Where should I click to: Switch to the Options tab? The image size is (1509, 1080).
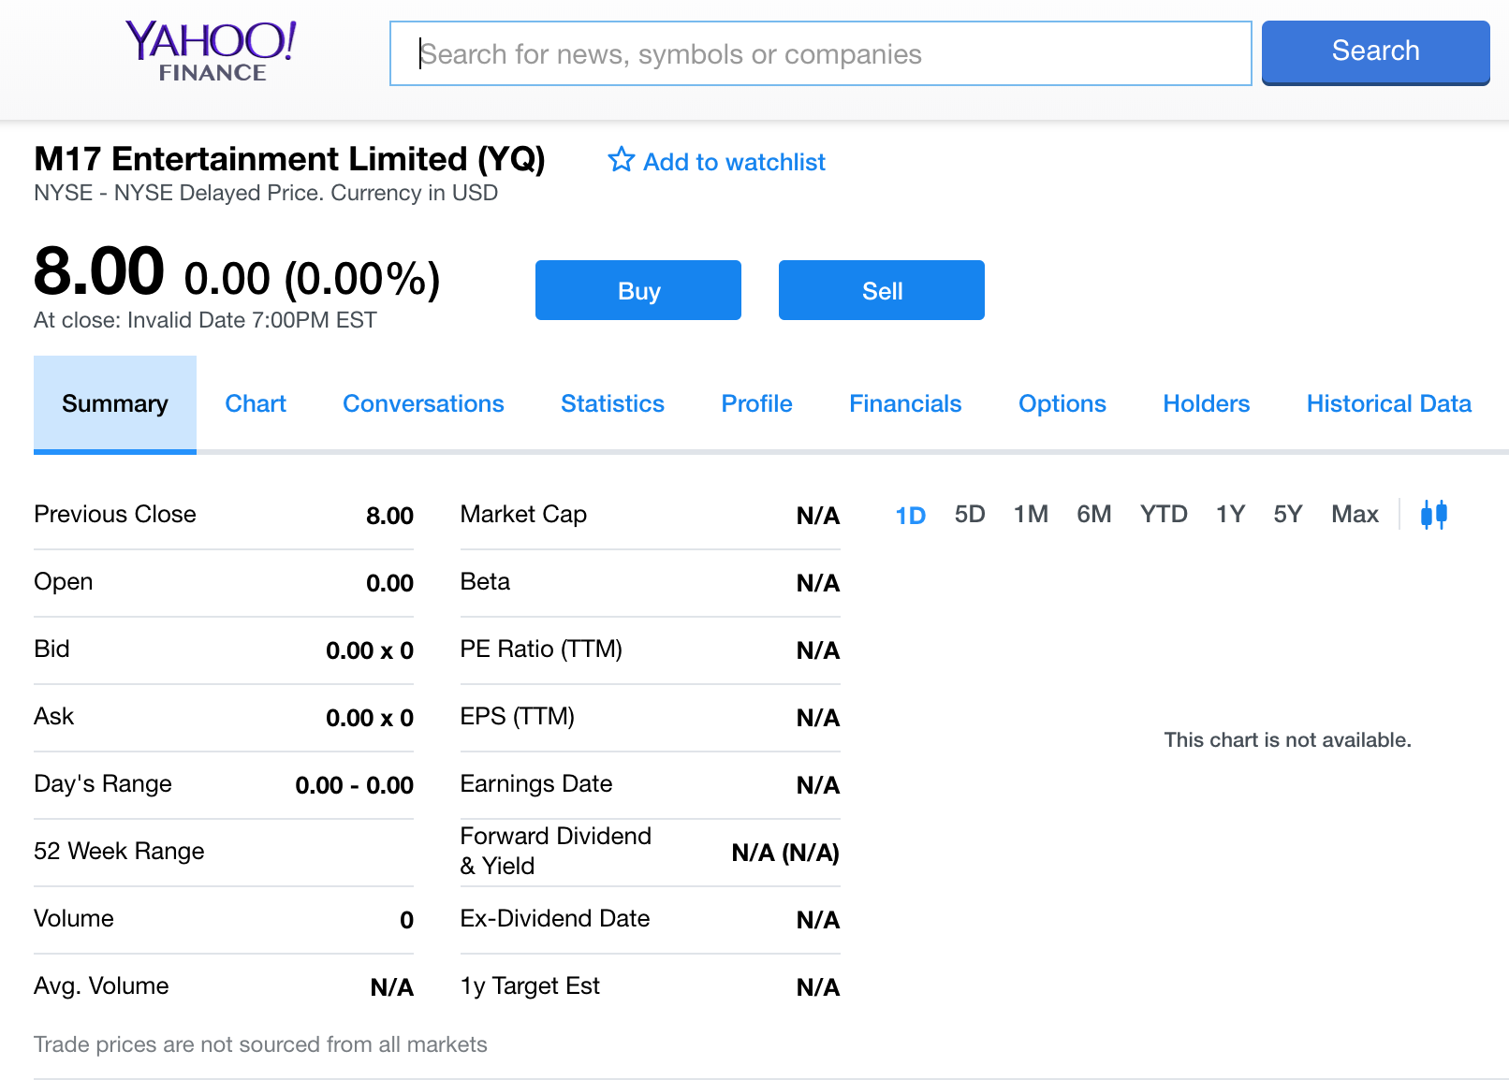1062,403
